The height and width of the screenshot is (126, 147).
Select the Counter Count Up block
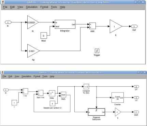[118, 98]
